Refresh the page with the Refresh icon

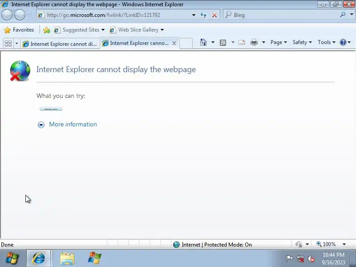pos(203,15)
